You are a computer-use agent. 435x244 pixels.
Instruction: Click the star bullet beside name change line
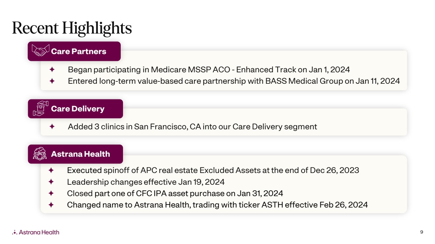pyautogui.click(x=51, y=205)
